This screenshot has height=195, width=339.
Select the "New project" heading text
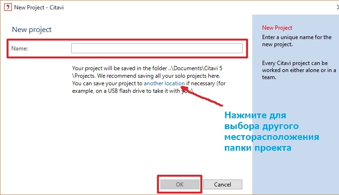(32, 30)
